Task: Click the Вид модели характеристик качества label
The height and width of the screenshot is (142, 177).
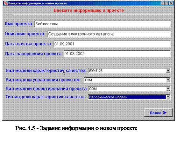Action: [x=46, y=71]
